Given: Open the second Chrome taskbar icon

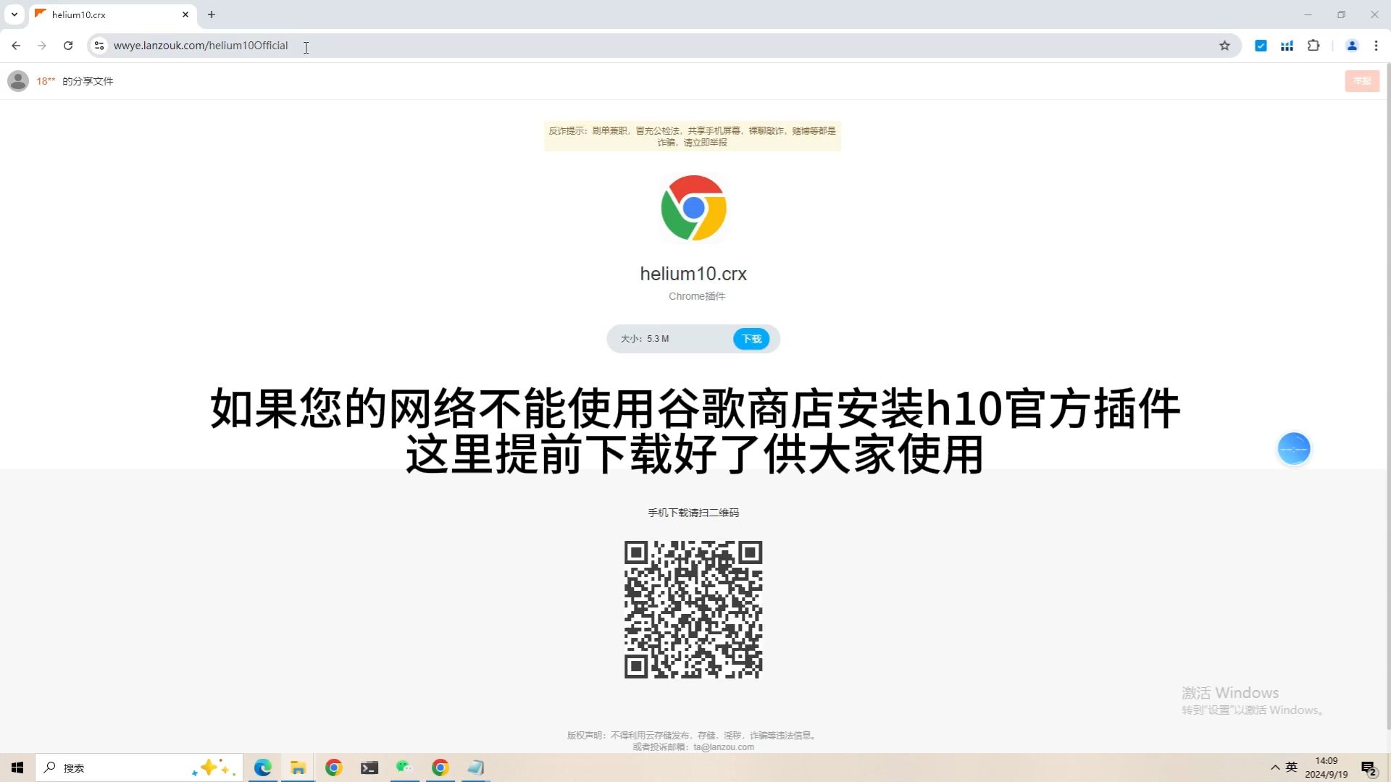Looking at the screenshot, I should coord(440,768).
